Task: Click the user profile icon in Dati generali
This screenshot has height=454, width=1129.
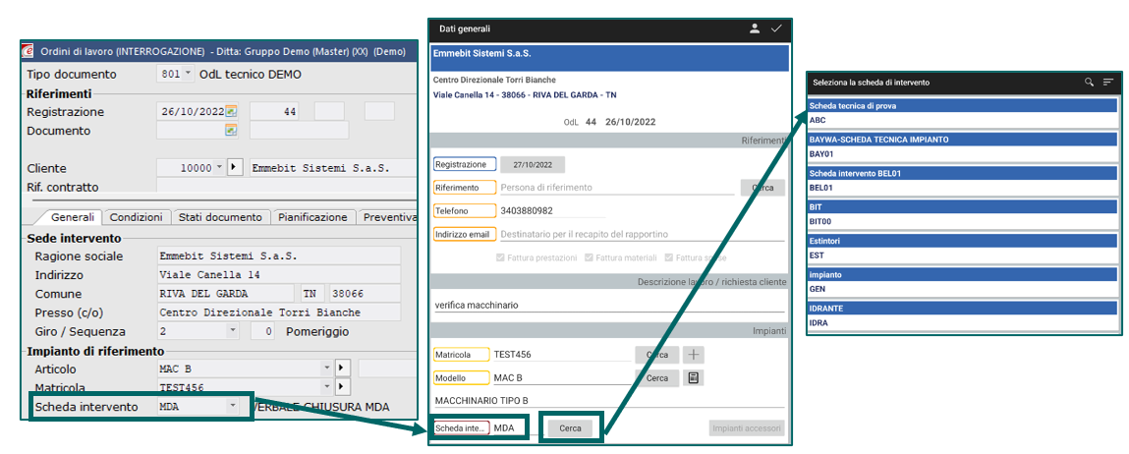Action: point(754,28)
